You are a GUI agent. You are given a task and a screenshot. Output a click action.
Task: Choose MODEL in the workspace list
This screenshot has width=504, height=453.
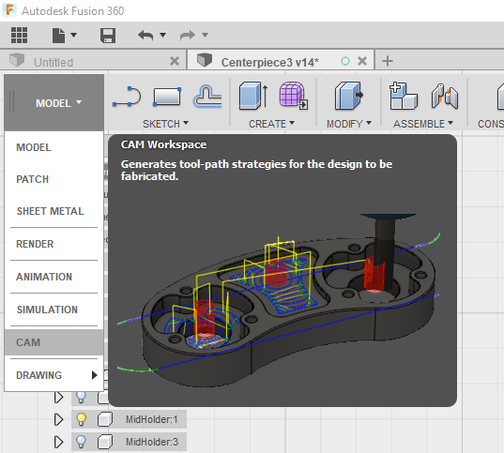54,147
